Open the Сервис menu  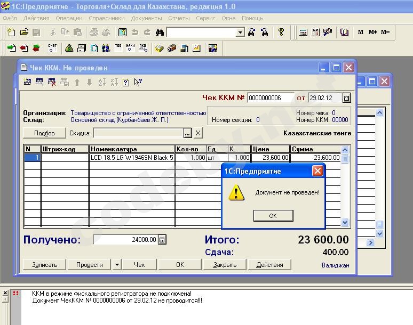point(205,18)
